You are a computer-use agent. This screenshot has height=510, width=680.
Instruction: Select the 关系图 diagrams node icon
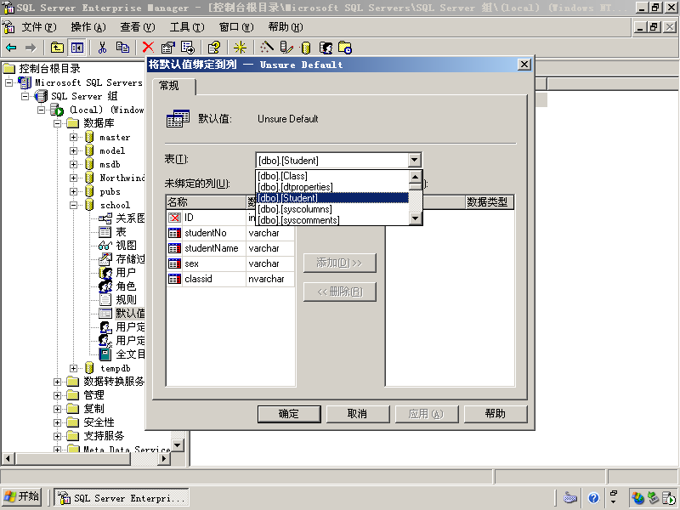click(105, 218)
